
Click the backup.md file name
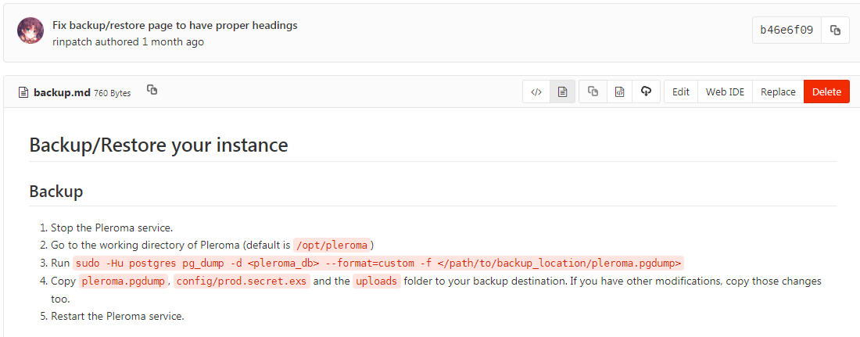[x=62, y=92]
